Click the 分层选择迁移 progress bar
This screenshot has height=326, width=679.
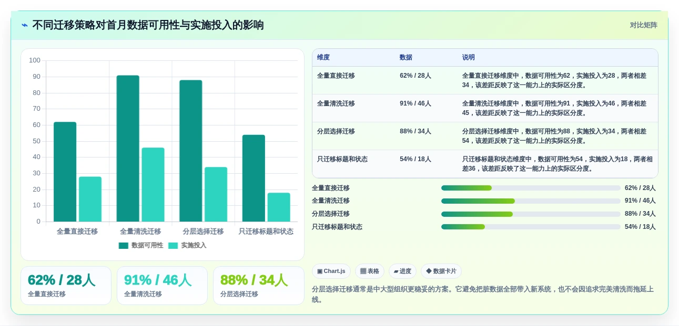[531, 214]
